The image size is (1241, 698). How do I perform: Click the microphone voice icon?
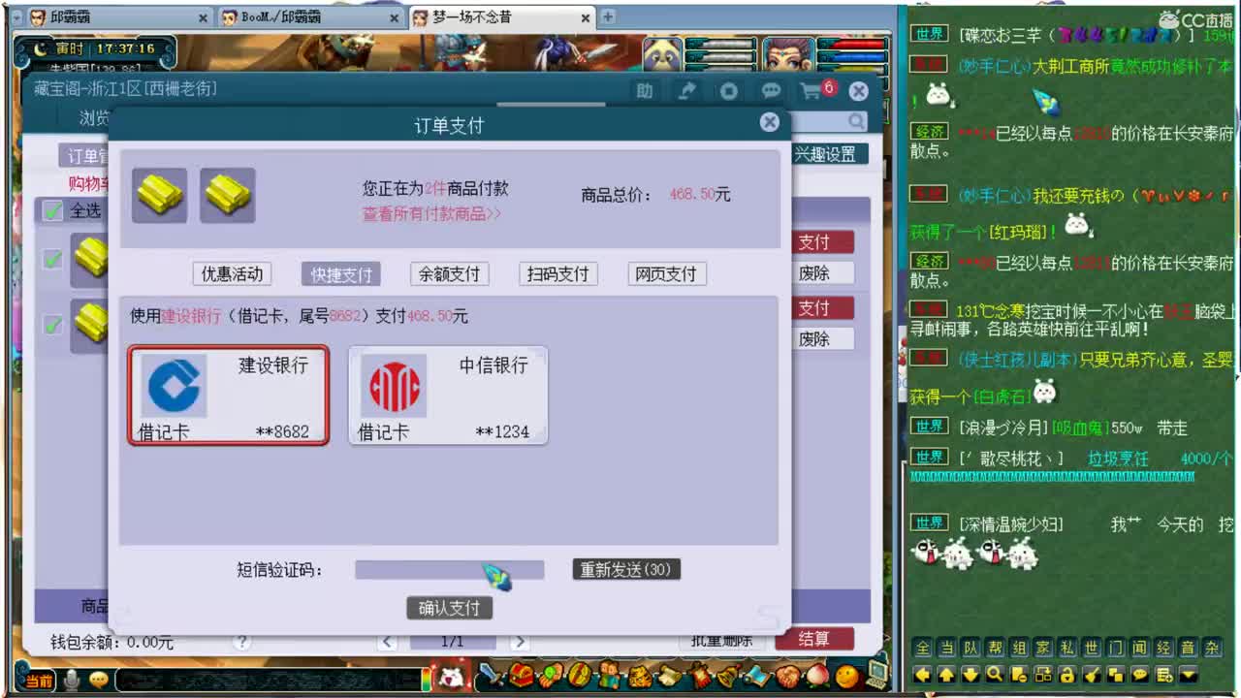click(x=70, y=681)
